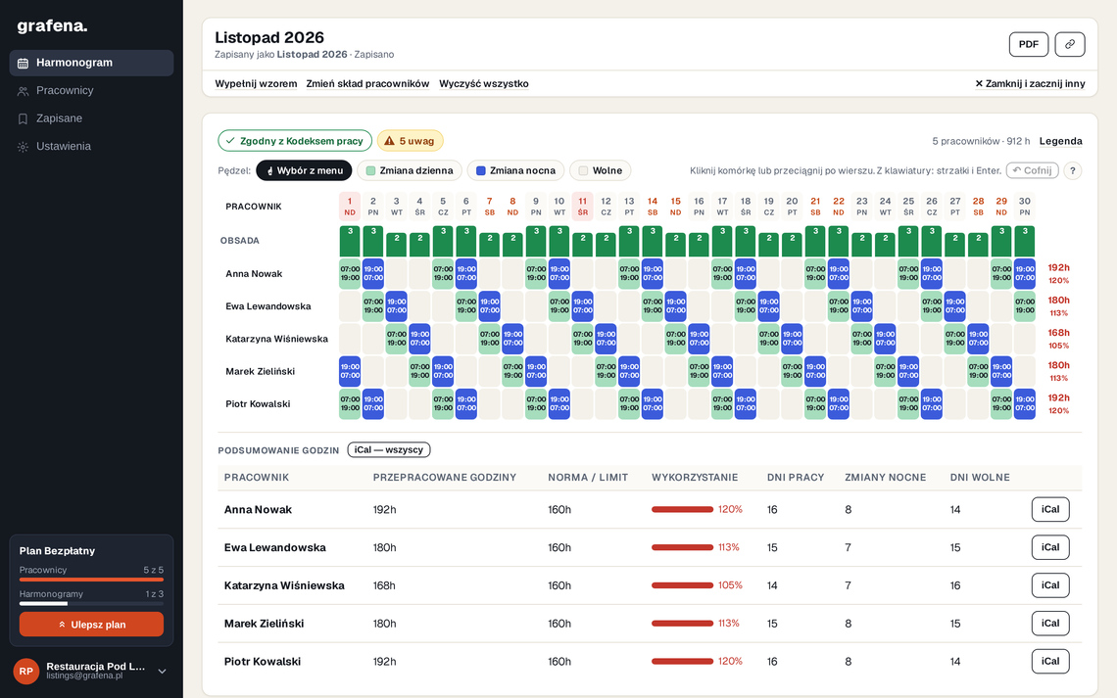This screenshot has height=698, width=1117.
Task: Download iCal for Katarzyna Wiśniewska
Action: coord(1050,584)
